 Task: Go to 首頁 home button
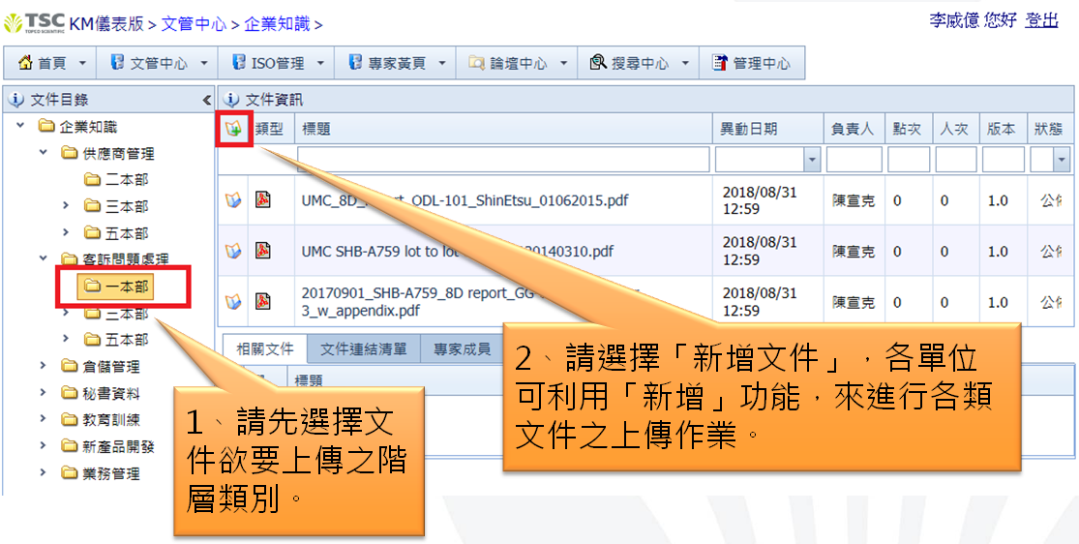point(50,63)
